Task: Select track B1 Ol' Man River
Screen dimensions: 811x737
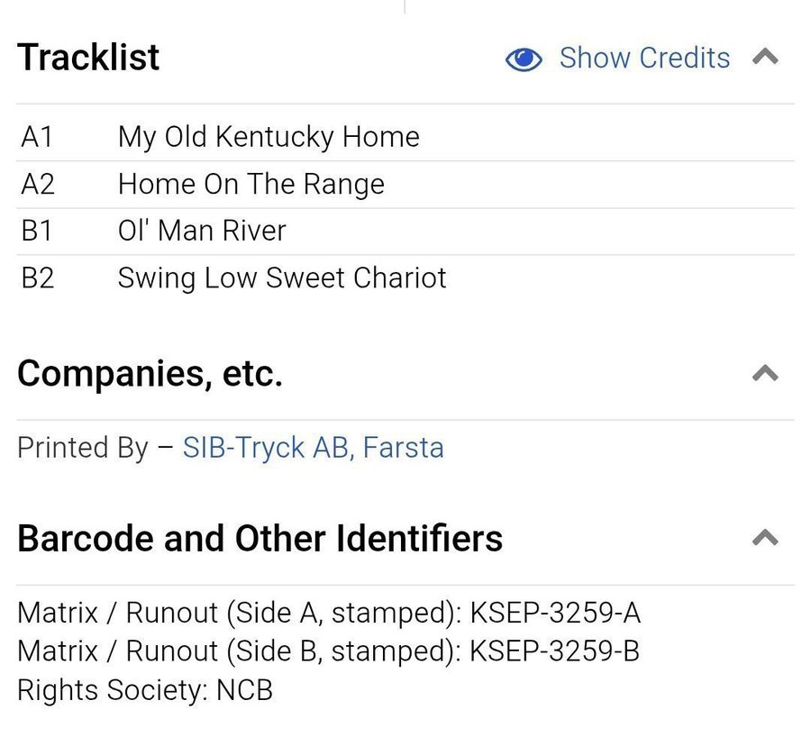Action: (202, 231)
